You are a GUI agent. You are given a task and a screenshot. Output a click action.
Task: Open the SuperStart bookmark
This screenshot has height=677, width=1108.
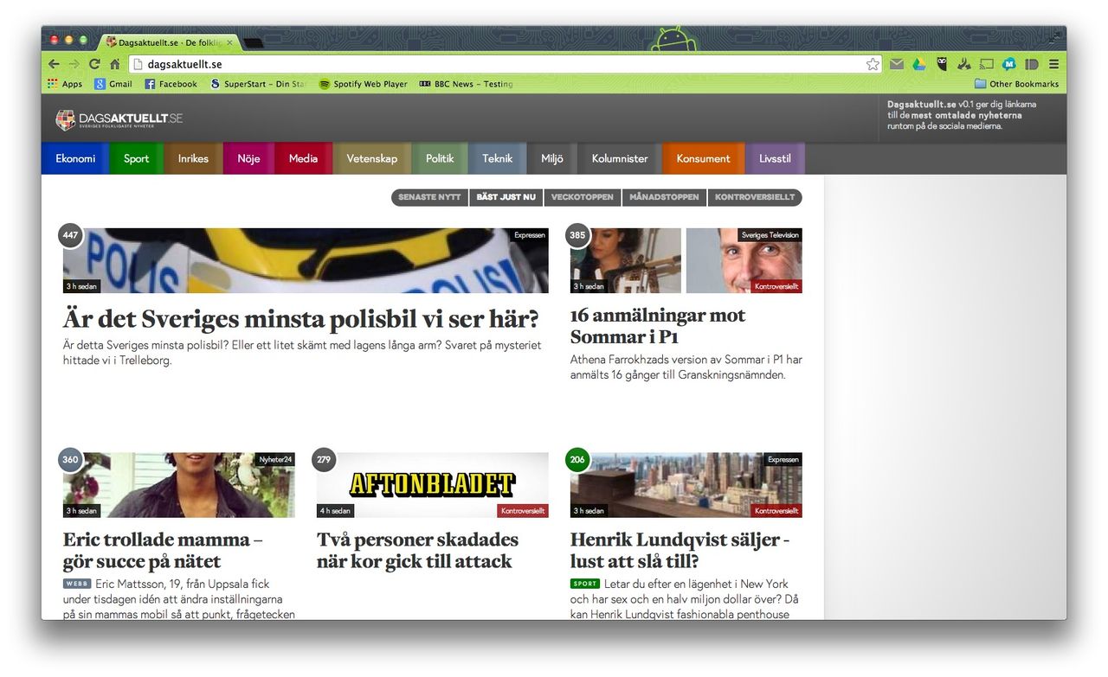coord(259,84)
